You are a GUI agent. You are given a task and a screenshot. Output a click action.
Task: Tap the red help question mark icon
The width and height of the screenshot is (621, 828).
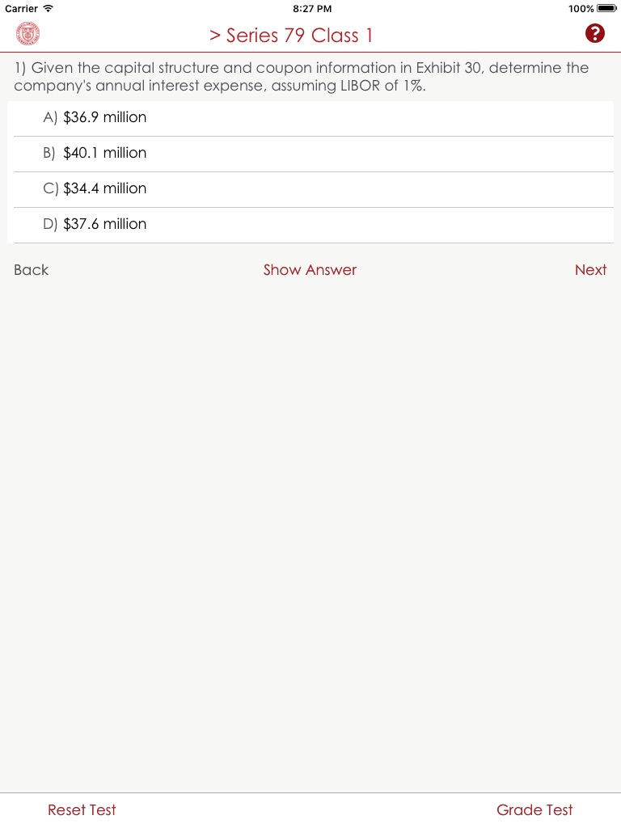click(595, 33)
